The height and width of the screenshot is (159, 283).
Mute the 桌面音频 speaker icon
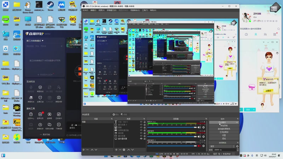pos(199,136)
